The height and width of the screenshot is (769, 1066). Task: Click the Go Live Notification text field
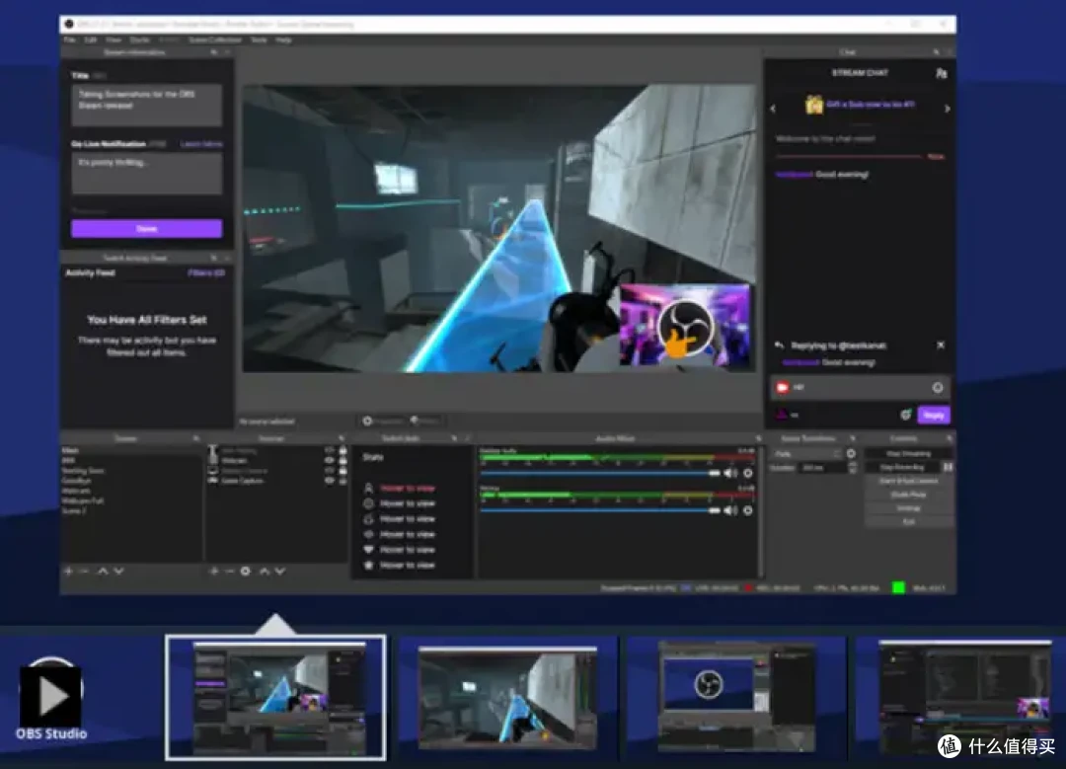click(147, 174)
